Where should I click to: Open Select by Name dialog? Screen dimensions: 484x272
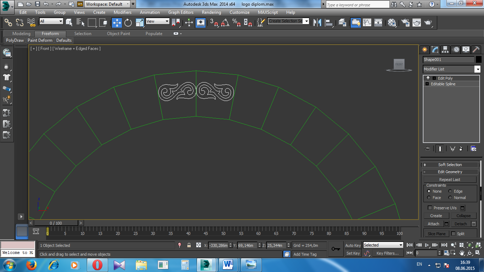click(x=80, y=22)
